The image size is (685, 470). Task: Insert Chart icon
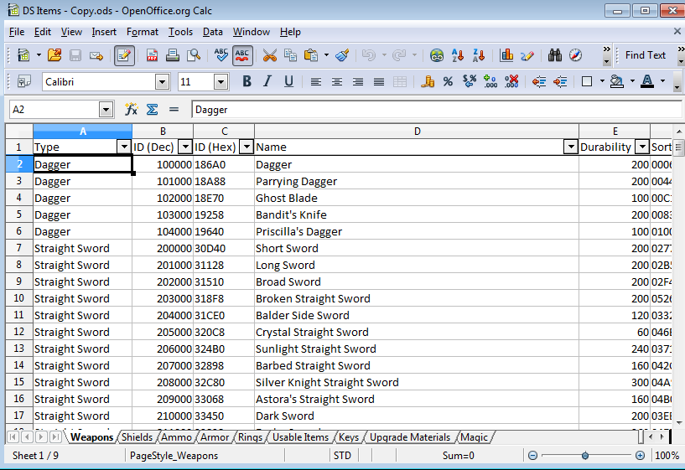point(506,55)
